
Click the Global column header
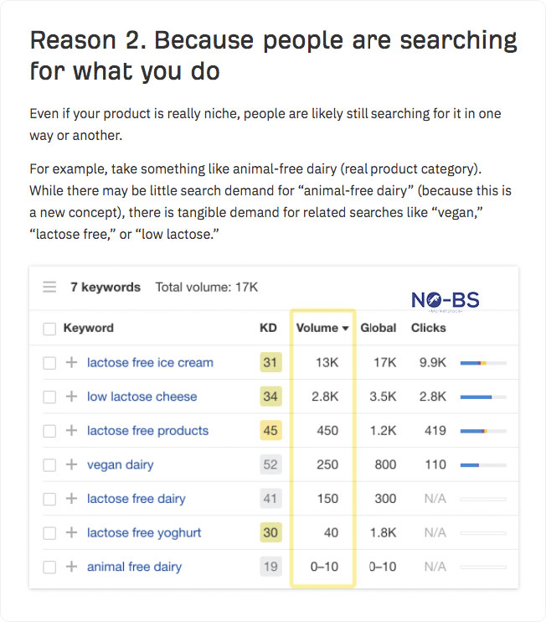click(x=379, y=328)
